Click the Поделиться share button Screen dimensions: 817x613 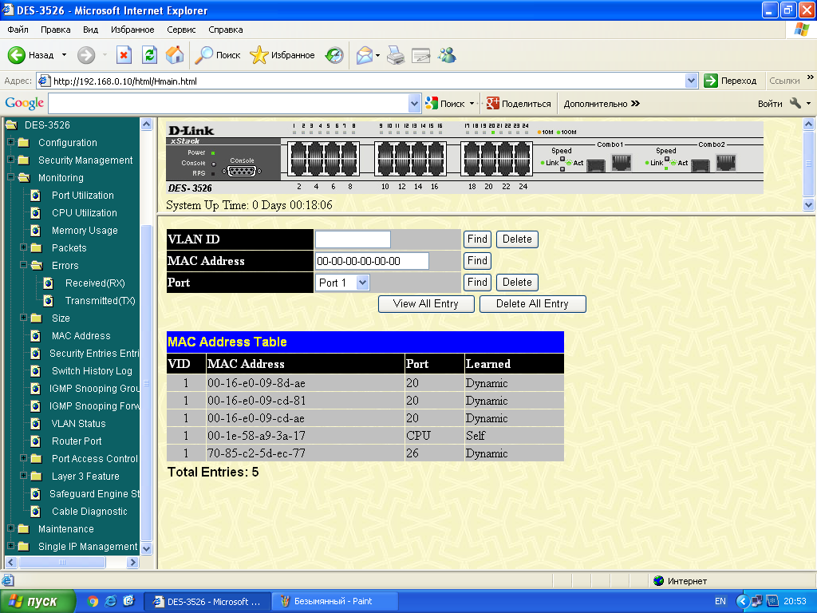519,103
